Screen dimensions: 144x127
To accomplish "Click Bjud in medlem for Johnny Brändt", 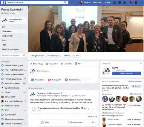I will pyautogui.click(x=134, y=119).
